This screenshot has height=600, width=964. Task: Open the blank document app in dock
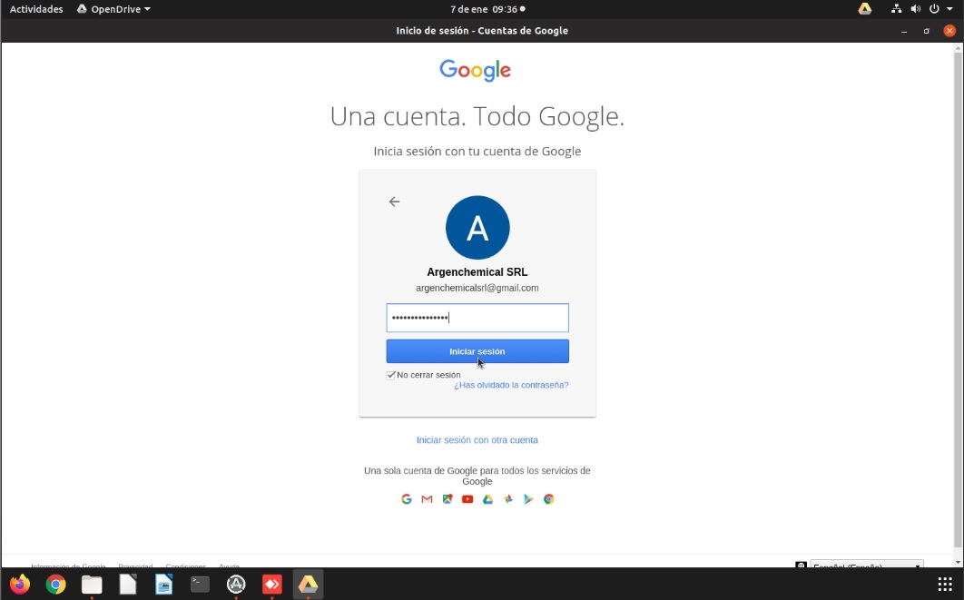(127, 584)
